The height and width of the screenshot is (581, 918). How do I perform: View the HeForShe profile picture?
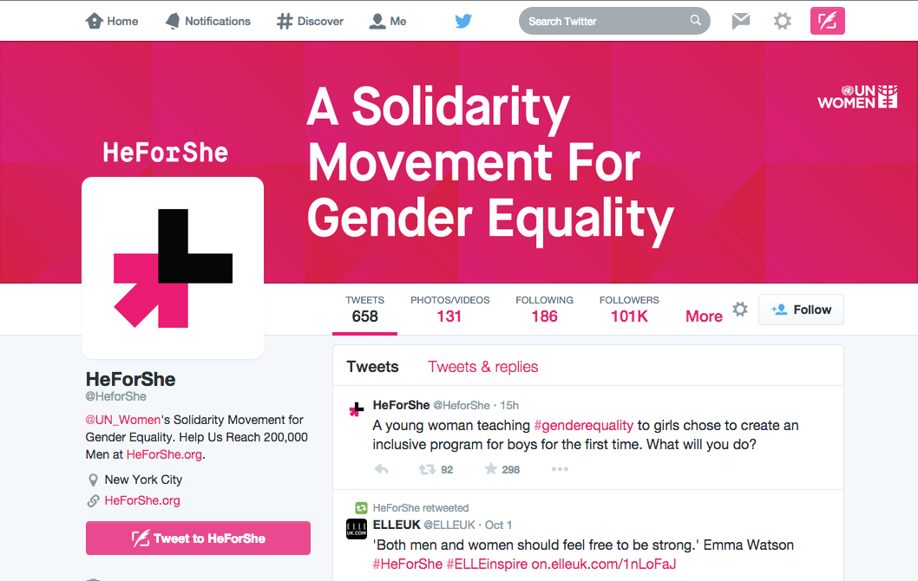(x=173, y=268)
